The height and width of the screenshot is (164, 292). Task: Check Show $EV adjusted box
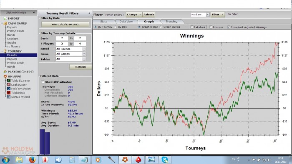click(x=43, y=82)
